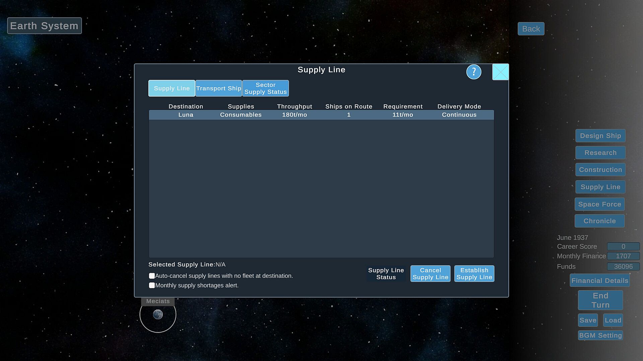Switch to Transport Ship tab

click(x=219, y=88)
